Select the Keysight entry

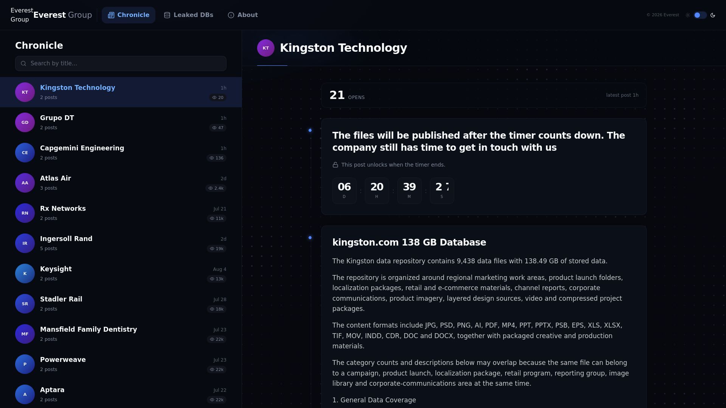click(x=121, y=274)
